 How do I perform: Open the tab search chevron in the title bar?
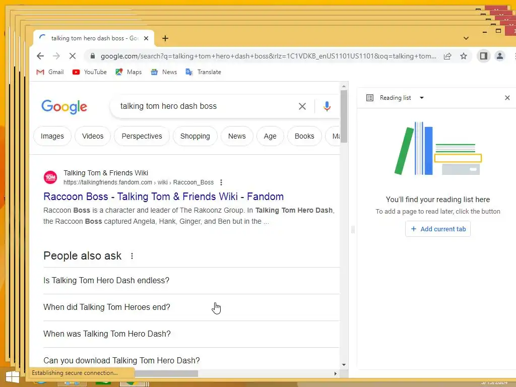tap(466, 38)
